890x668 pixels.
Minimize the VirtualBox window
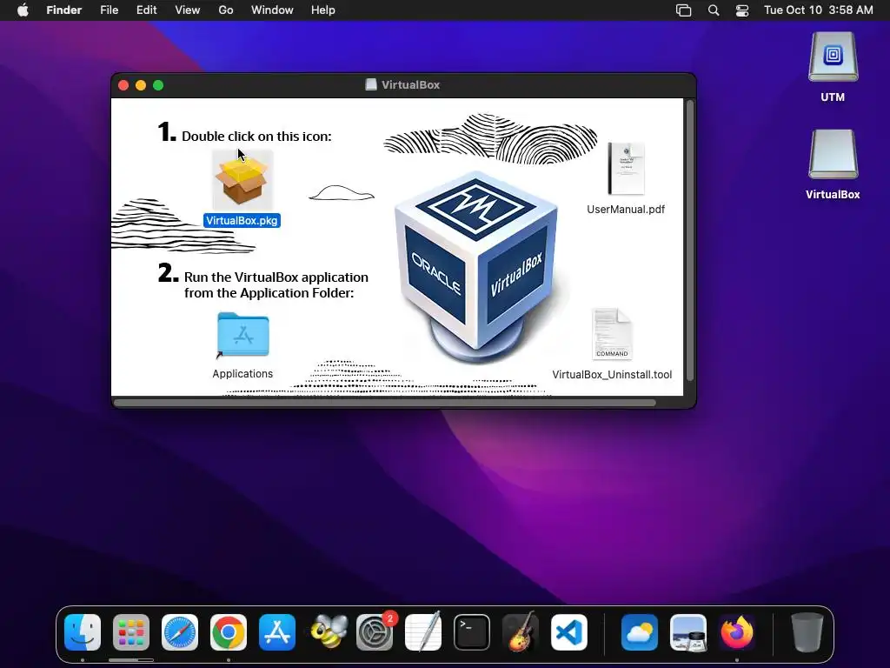pyautogui.click(x=141, y=85)
